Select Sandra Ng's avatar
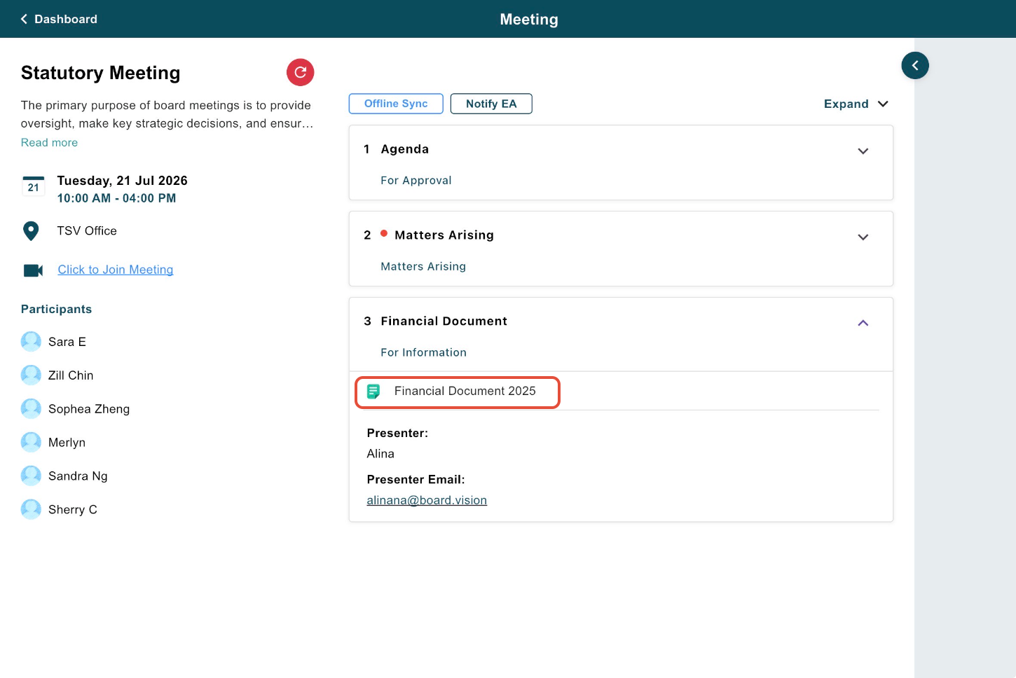 31,476
